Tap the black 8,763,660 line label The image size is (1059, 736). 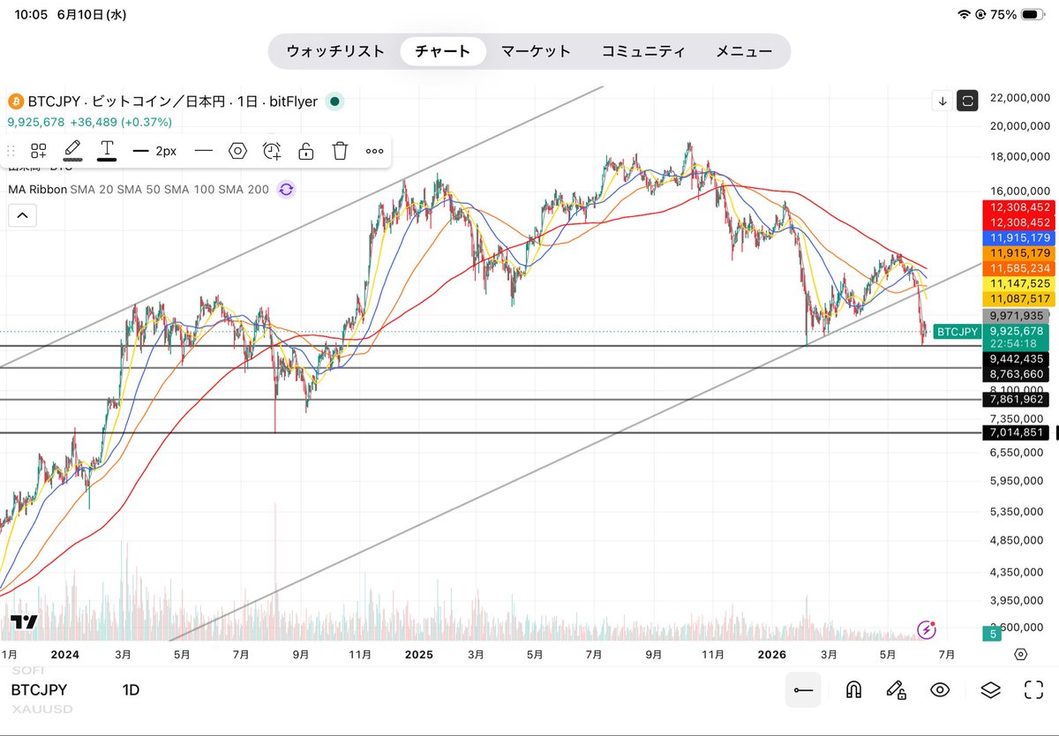tap(1016, 374)
